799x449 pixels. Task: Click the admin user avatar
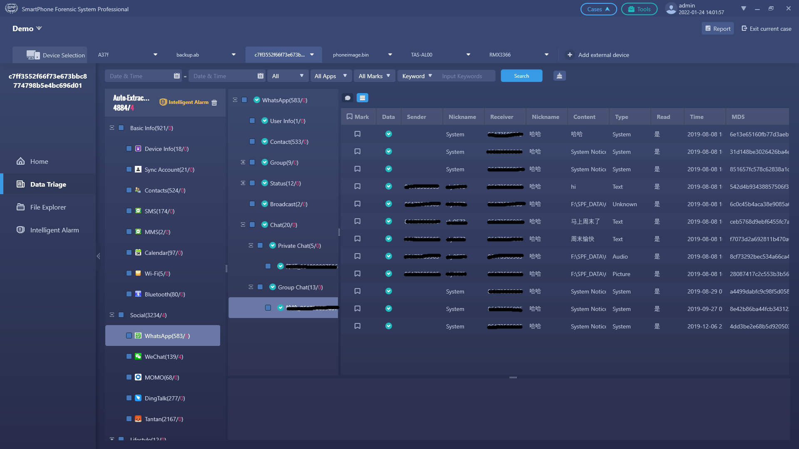click(670, 9)
